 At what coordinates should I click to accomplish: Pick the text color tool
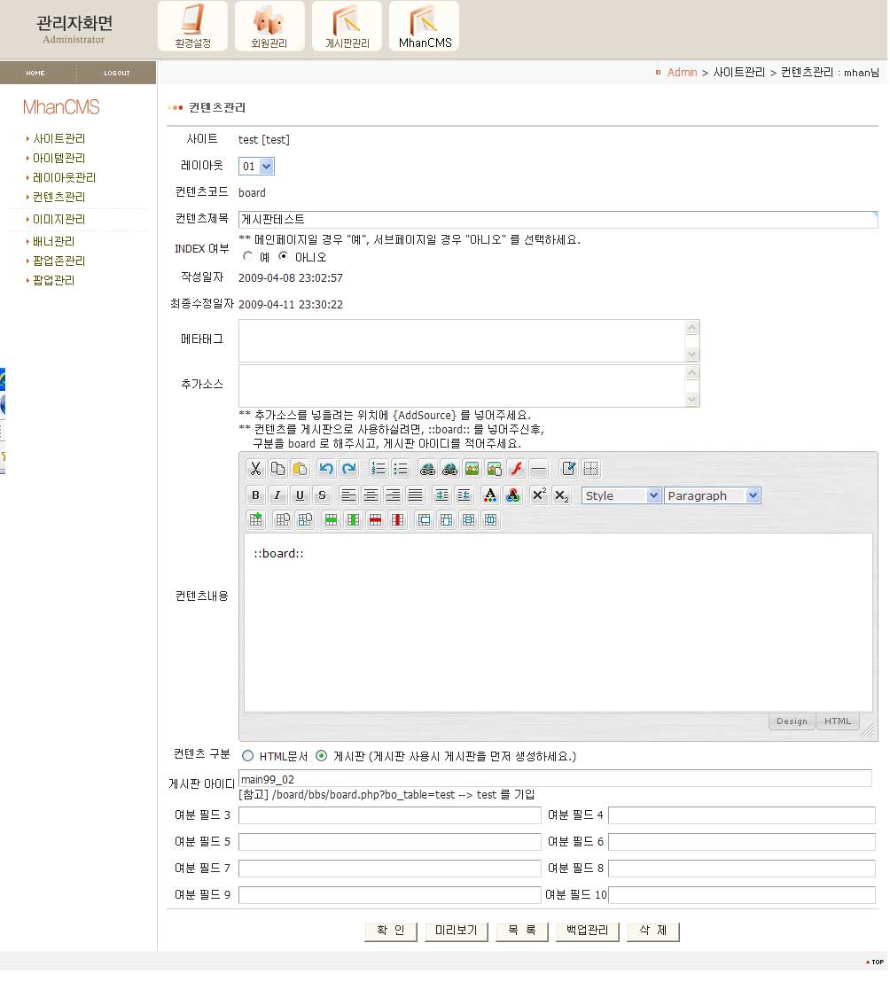tap(489, 495)
